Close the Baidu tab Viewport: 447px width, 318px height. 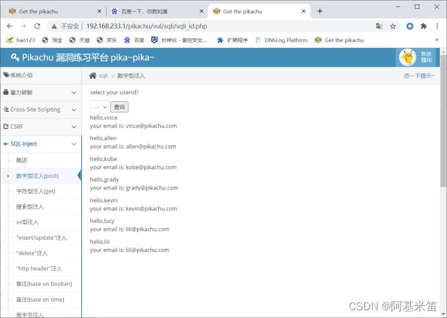pos(202,11)
